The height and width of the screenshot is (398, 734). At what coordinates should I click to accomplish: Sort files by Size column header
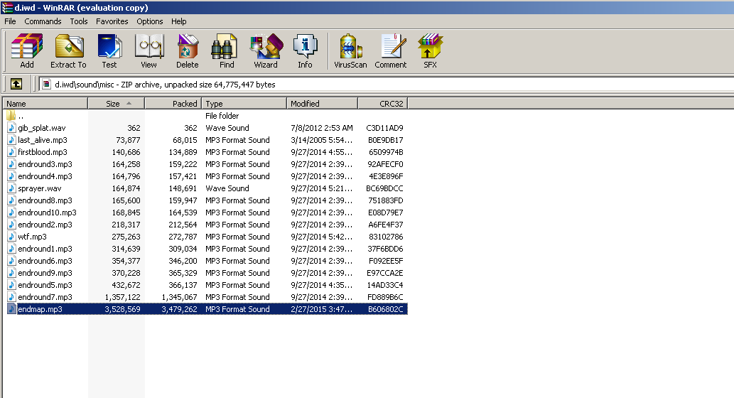[x=114, y=104]
